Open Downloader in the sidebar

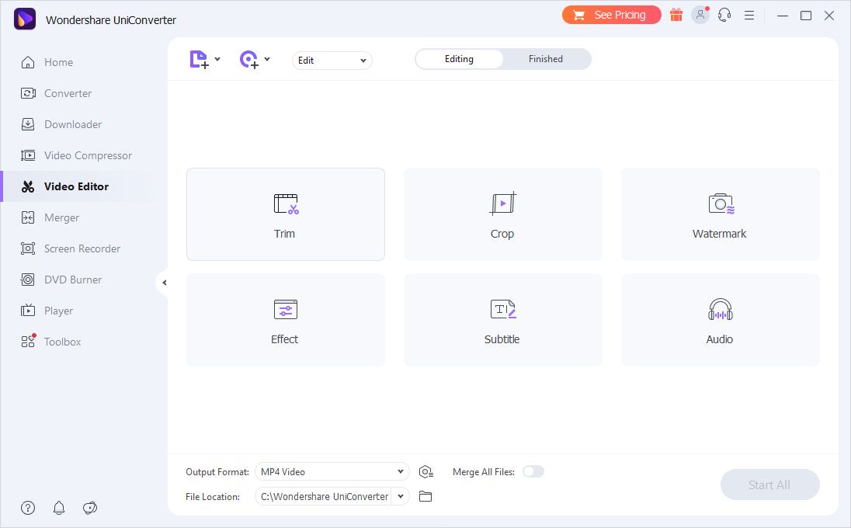[84, 124]
